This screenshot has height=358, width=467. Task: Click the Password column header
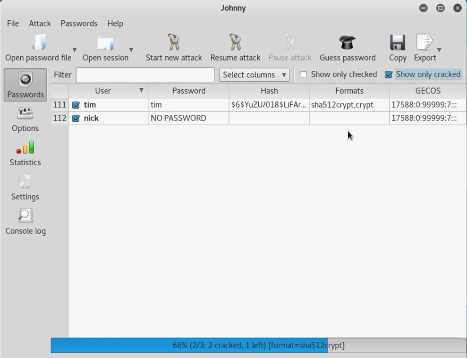point(189,91)
